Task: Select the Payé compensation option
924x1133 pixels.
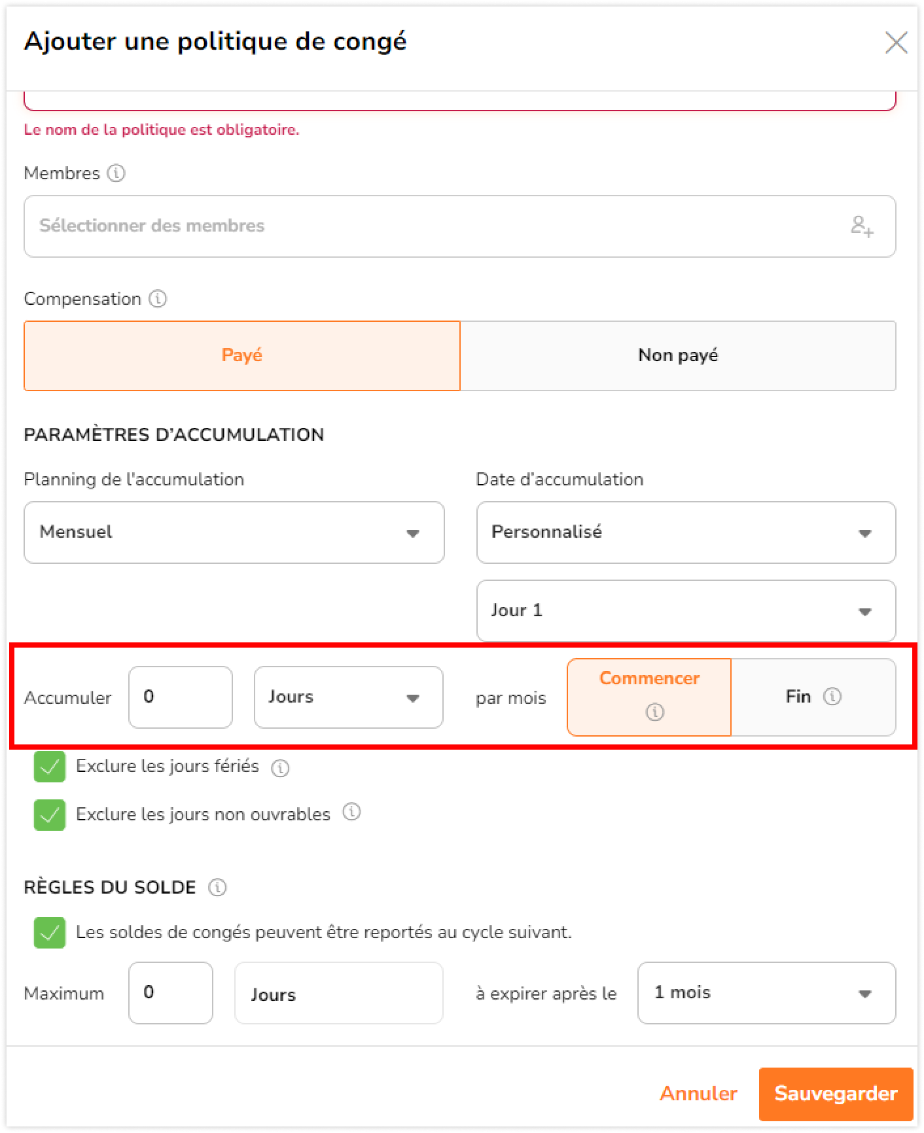Action: [242, 356]
